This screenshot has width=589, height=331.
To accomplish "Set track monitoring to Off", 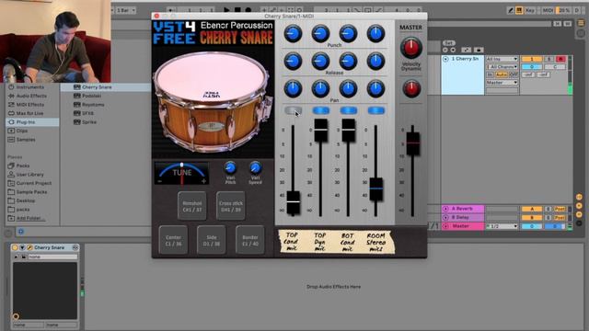I will [514, 74].
